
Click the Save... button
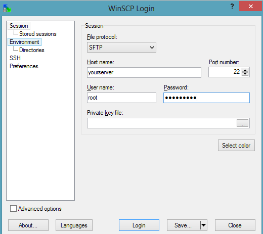pos(183,225)
